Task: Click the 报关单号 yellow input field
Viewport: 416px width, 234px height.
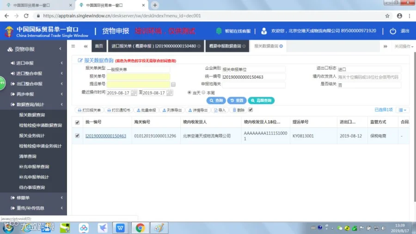Action: [138, 77]
